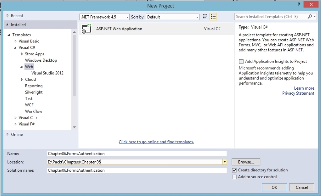Click the template tree vertical scrollbar
Screen dimensions: 321x196
(74, 64)
